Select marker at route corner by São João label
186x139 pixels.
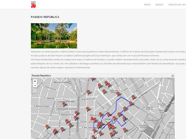coord(131,104)
